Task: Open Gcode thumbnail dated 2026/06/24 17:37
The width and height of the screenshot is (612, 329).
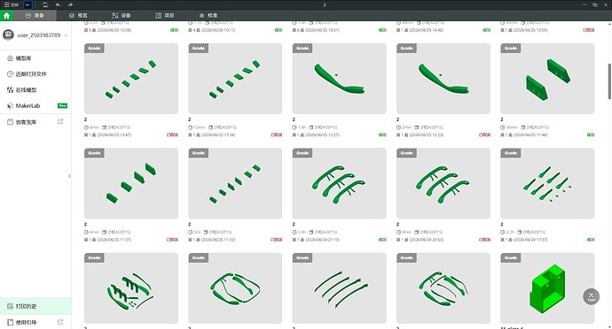Action: pyautogui.click(x=547, y=183)
